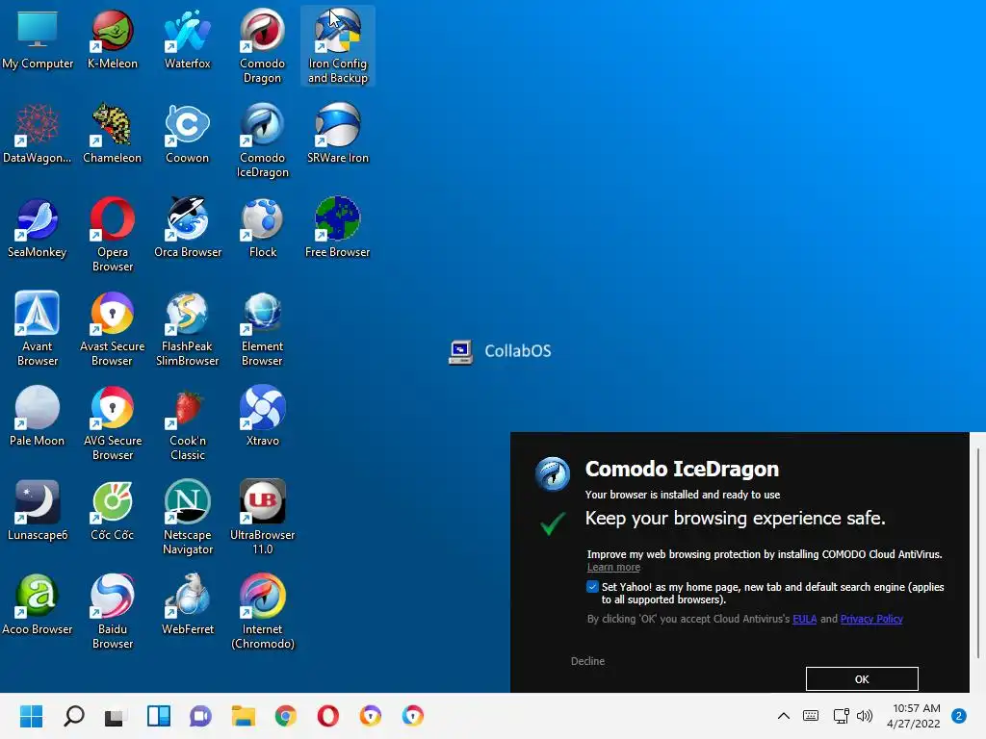The image size is (986, 739).
Task: Select the Opera Browser desktop shortcut
Action: point(112,235)
